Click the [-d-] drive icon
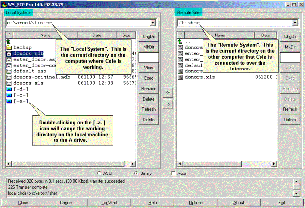This screenshot has height=208, width=305. (9, 89)
